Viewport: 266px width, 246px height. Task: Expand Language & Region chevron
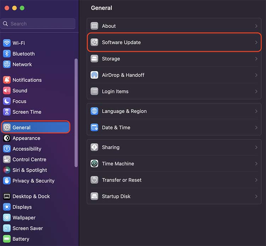click(256, 111)
